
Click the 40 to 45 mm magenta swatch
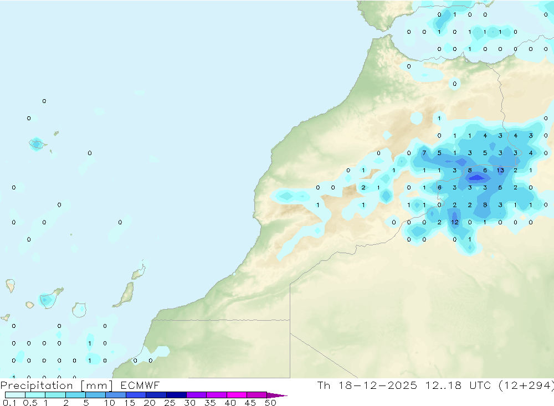point(237,395)
